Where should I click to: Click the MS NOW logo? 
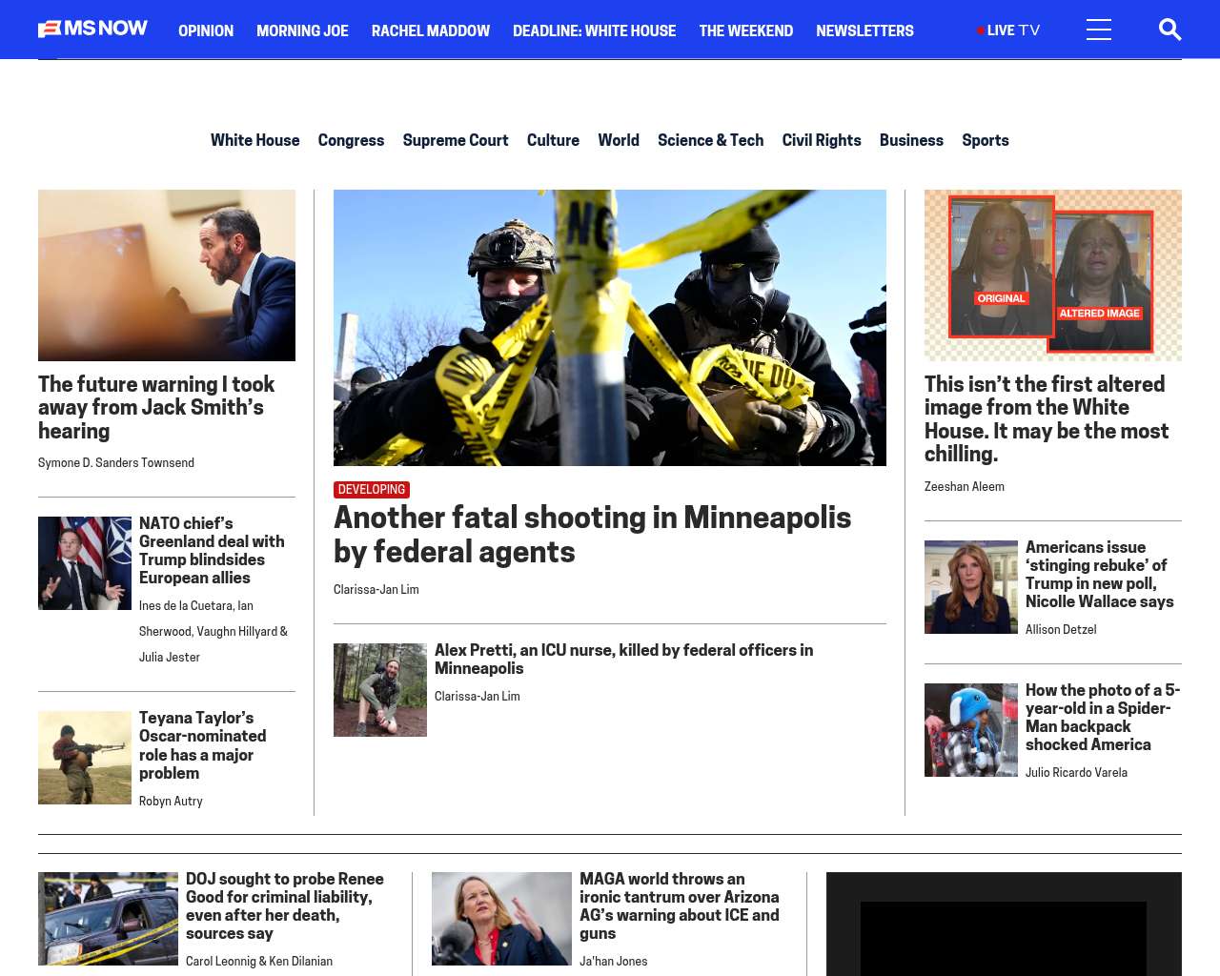point(92,30)
